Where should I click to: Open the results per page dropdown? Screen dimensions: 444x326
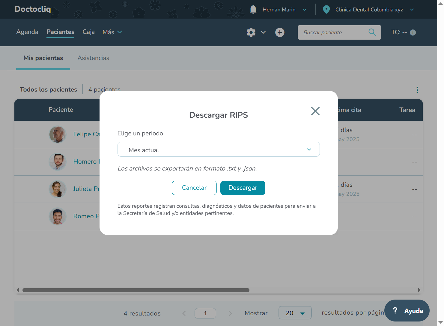[295, 313]
